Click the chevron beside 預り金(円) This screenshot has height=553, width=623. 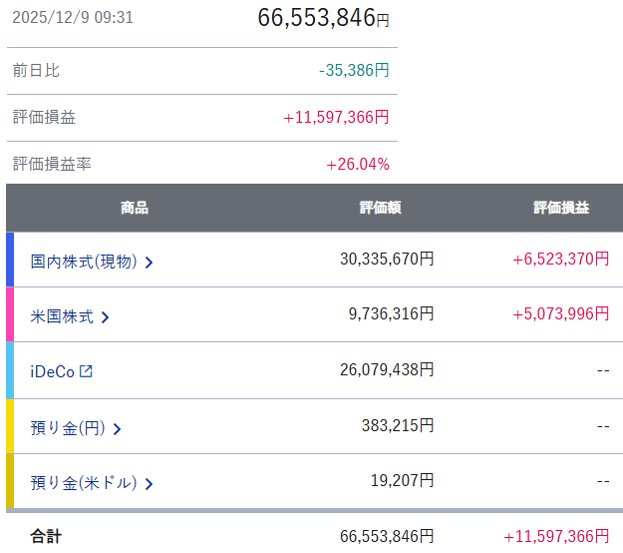[117, 429]
